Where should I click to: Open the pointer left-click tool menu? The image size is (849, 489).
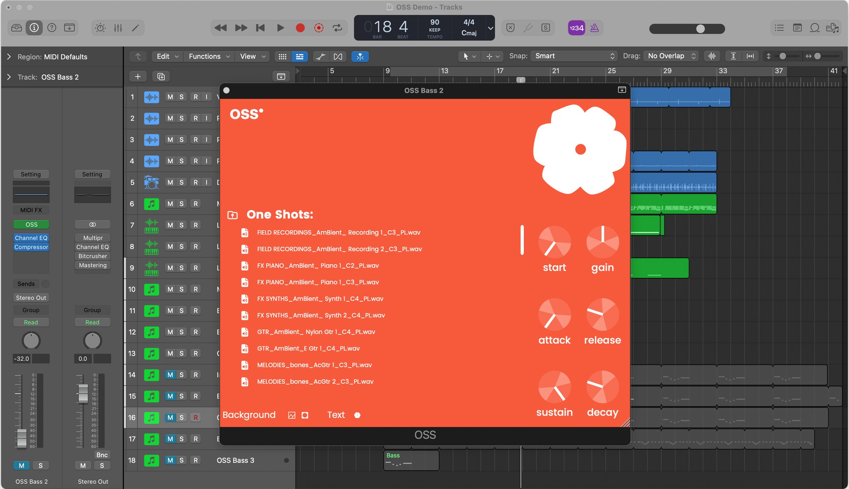tap(469, 56)
